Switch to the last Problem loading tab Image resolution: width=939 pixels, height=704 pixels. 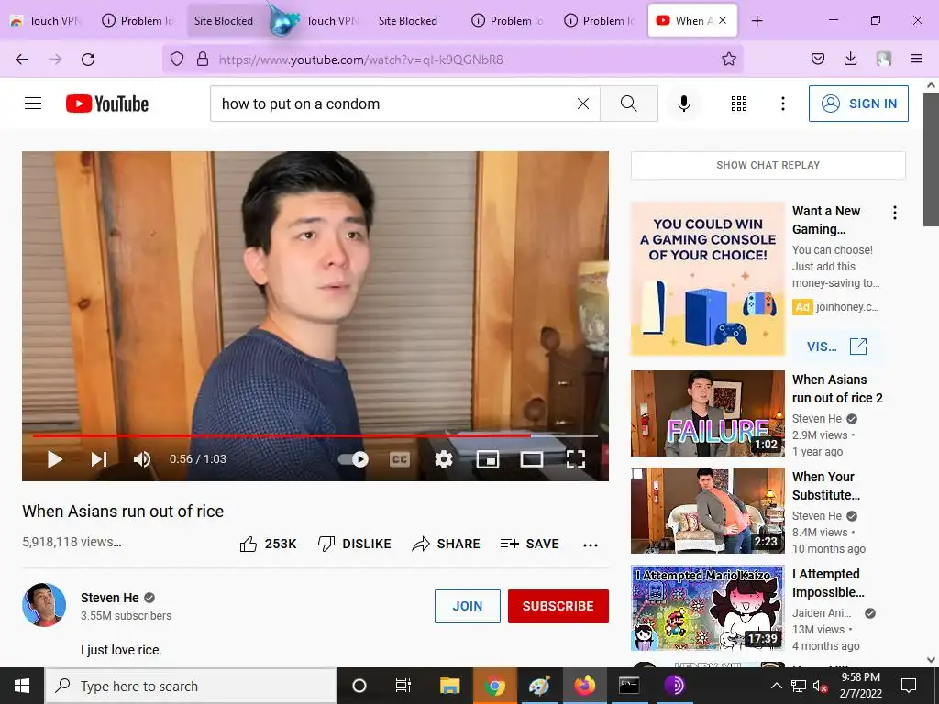coord(601,20)
